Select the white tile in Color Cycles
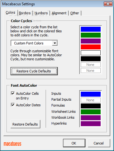This screenshot has width=114, height=151. click(x=91, y=53)
